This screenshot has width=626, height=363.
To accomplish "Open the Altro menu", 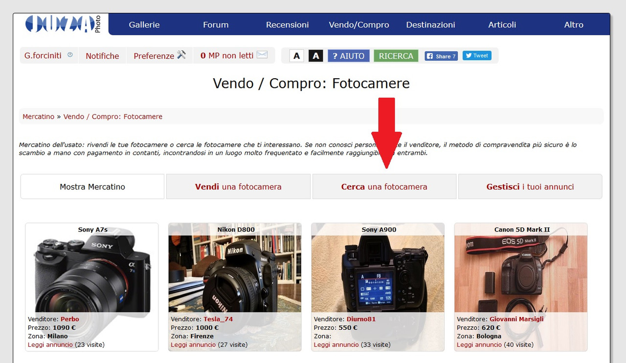I will (x=574, y=24).
